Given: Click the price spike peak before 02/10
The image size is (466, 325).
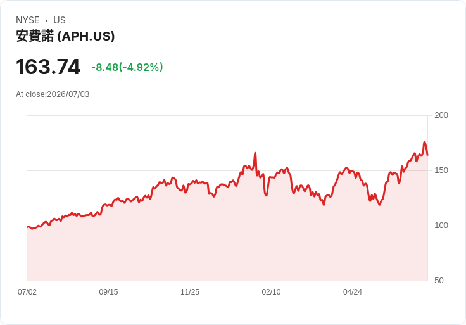Looking at the screenshot, I should coord(255,153).
